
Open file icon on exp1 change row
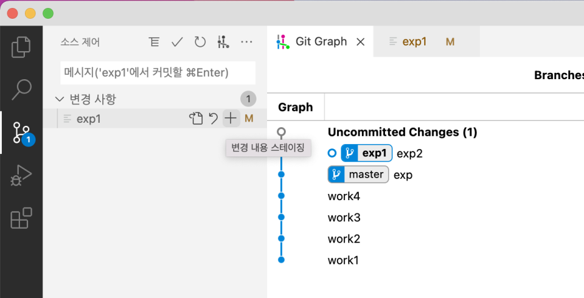point(196,118)
